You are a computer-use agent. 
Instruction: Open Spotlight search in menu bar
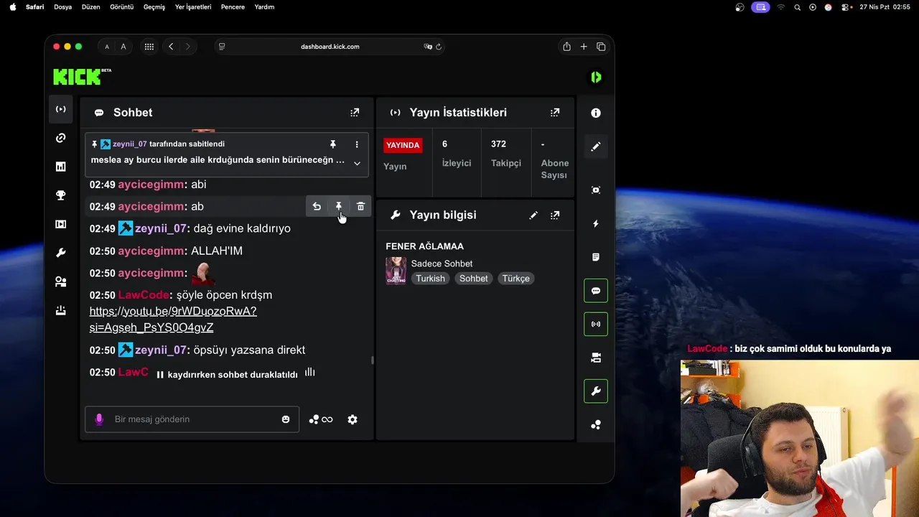(797, 7)
